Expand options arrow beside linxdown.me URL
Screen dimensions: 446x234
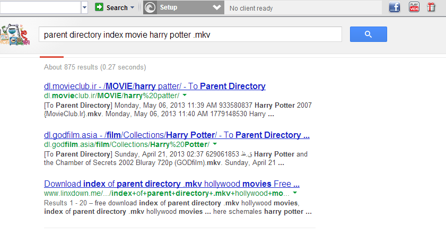[x=295, y=193]
